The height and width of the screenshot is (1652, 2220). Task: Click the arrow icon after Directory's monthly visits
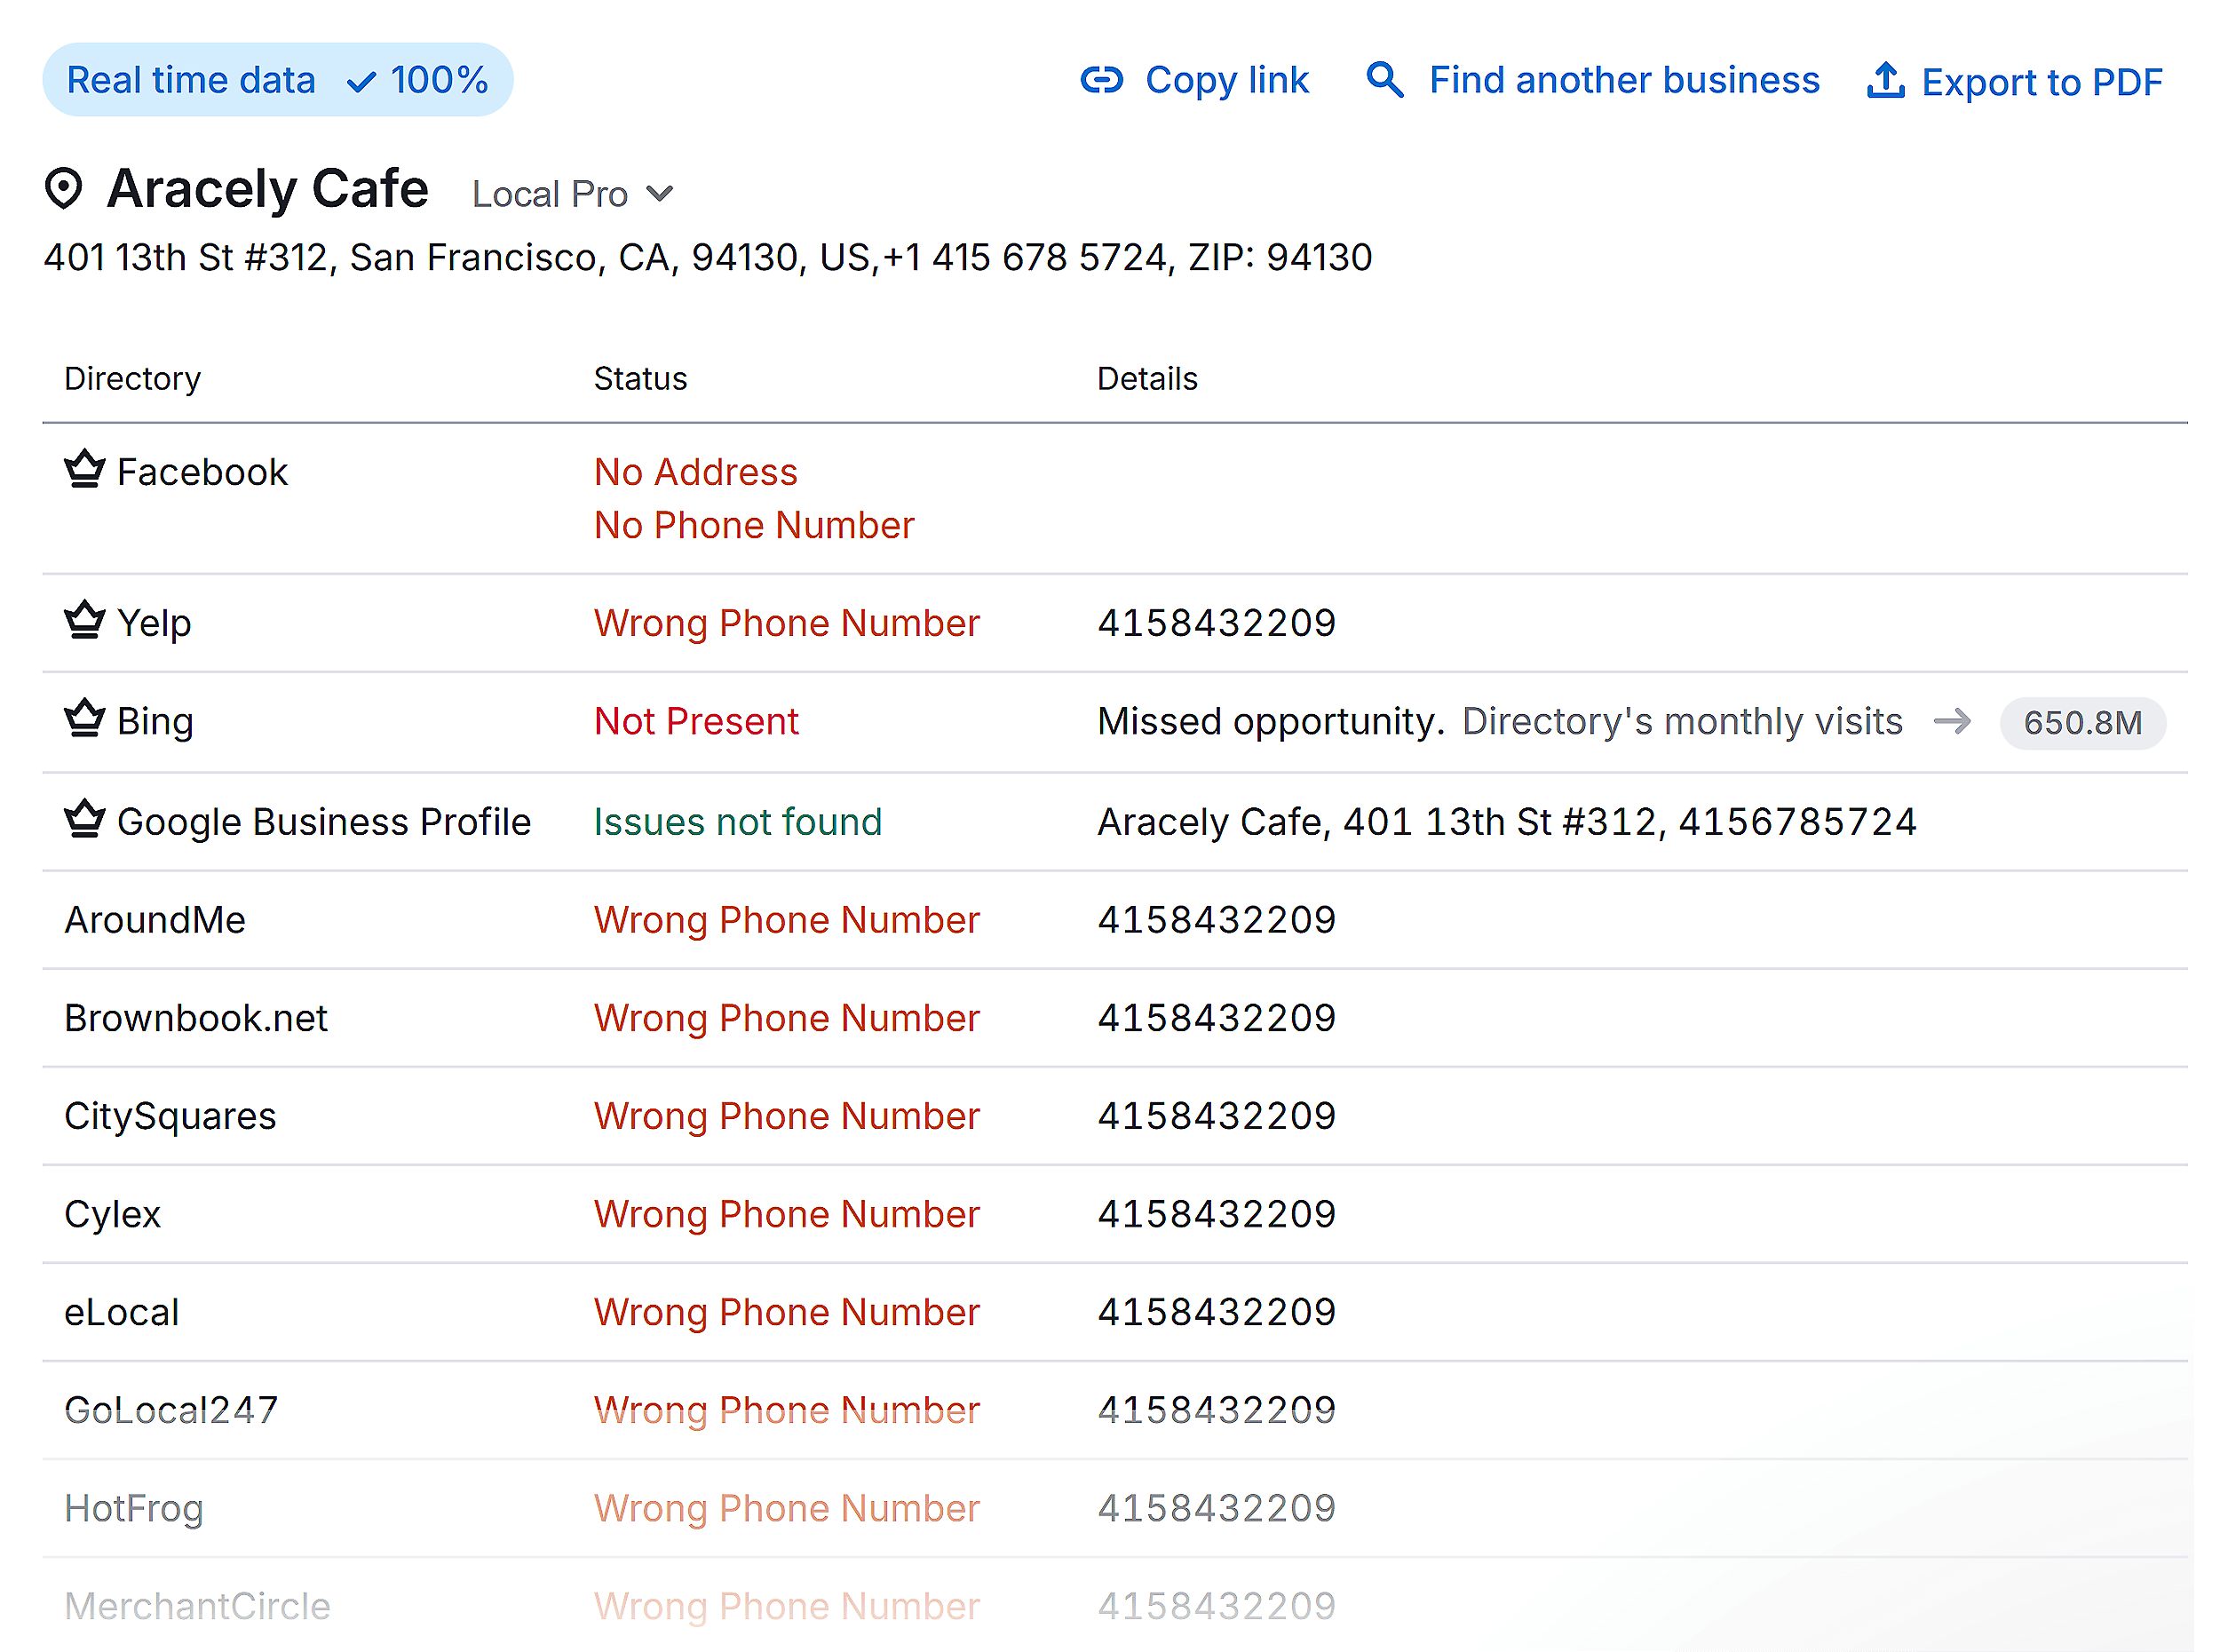click(1951, 721)
